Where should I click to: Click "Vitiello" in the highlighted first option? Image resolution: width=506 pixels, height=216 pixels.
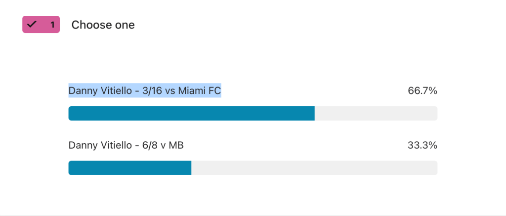(114, 91)
